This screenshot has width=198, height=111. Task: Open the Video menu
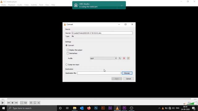click(27, 5)
